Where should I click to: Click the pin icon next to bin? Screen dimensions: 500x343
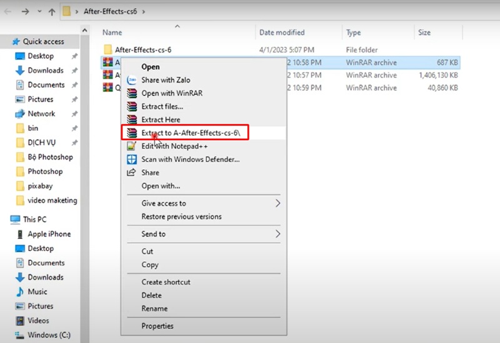(74, 128)
